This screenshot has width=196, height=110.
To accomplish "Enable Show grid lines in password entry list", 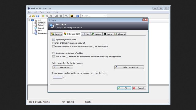I will tap(54, 43).
